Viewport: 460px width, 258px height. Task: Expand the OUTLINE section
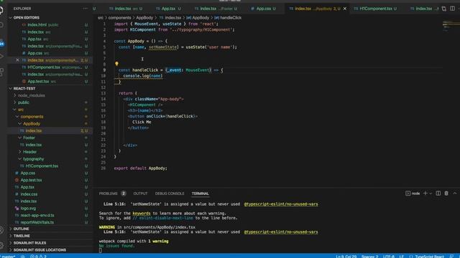(x=21, y=229)
